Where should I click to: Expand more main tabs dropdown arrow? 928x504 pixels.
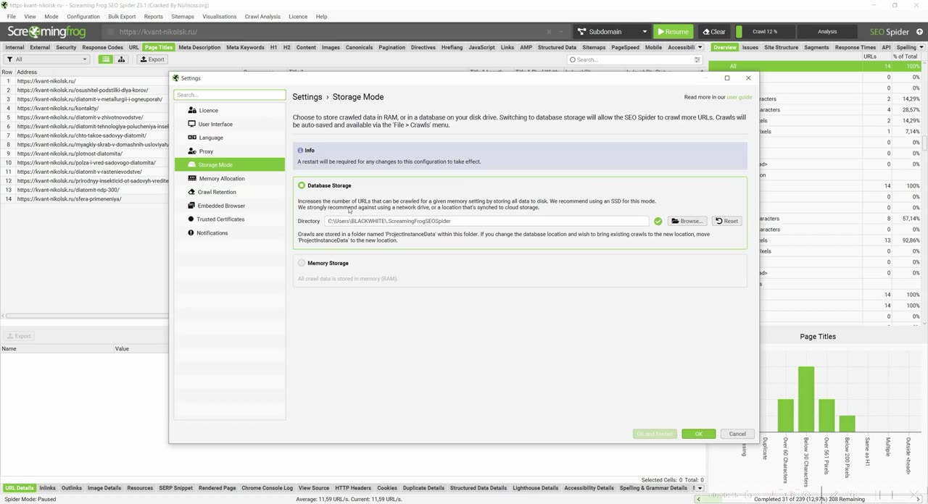(x=700, y=47)
